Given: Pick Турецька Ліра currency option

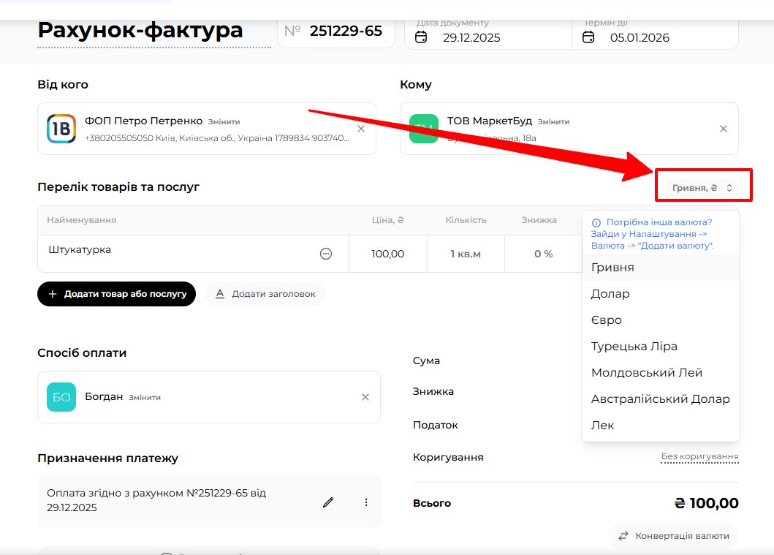Looking at the screenshot, I should pyautogui.click(x=634, y=347).
